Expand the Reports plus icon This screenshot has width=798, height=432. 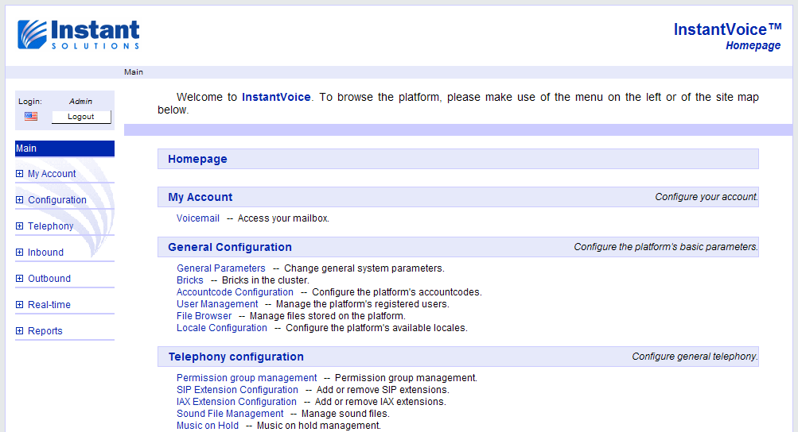coord(20,331)
